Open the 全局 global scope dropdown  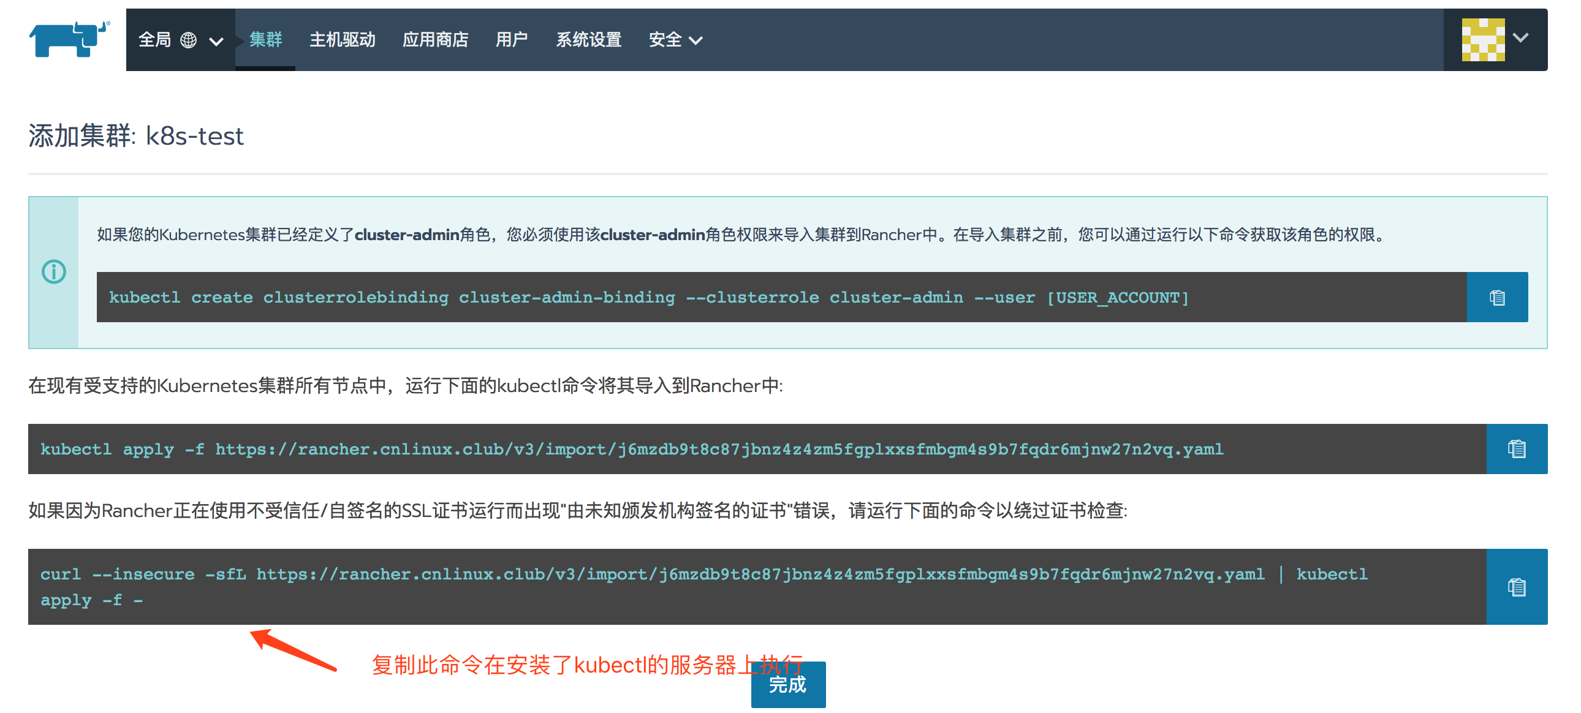click(x=180, y=40)
